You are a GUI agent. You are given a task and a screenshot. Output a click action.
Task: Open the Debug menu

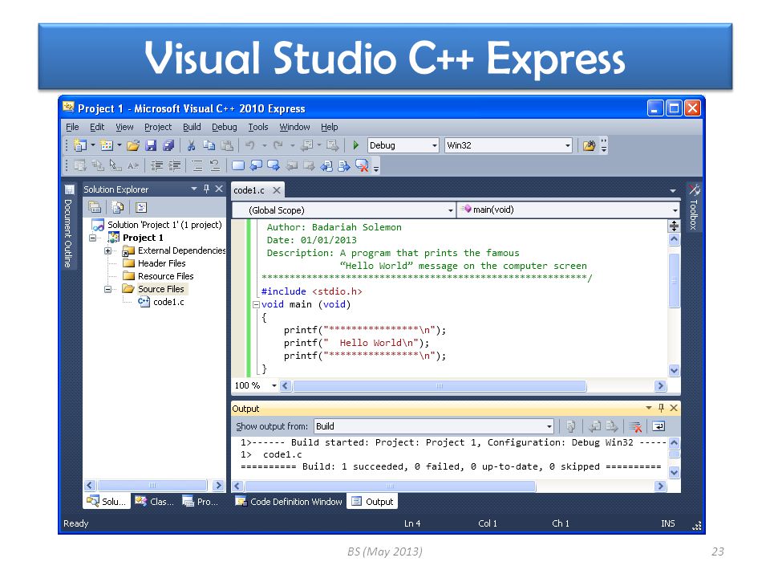pos(225,127)
